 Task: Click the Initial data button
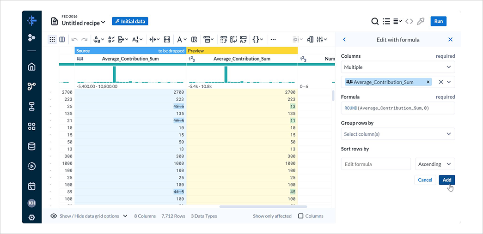pyautogui.click(x=130, y=21)
